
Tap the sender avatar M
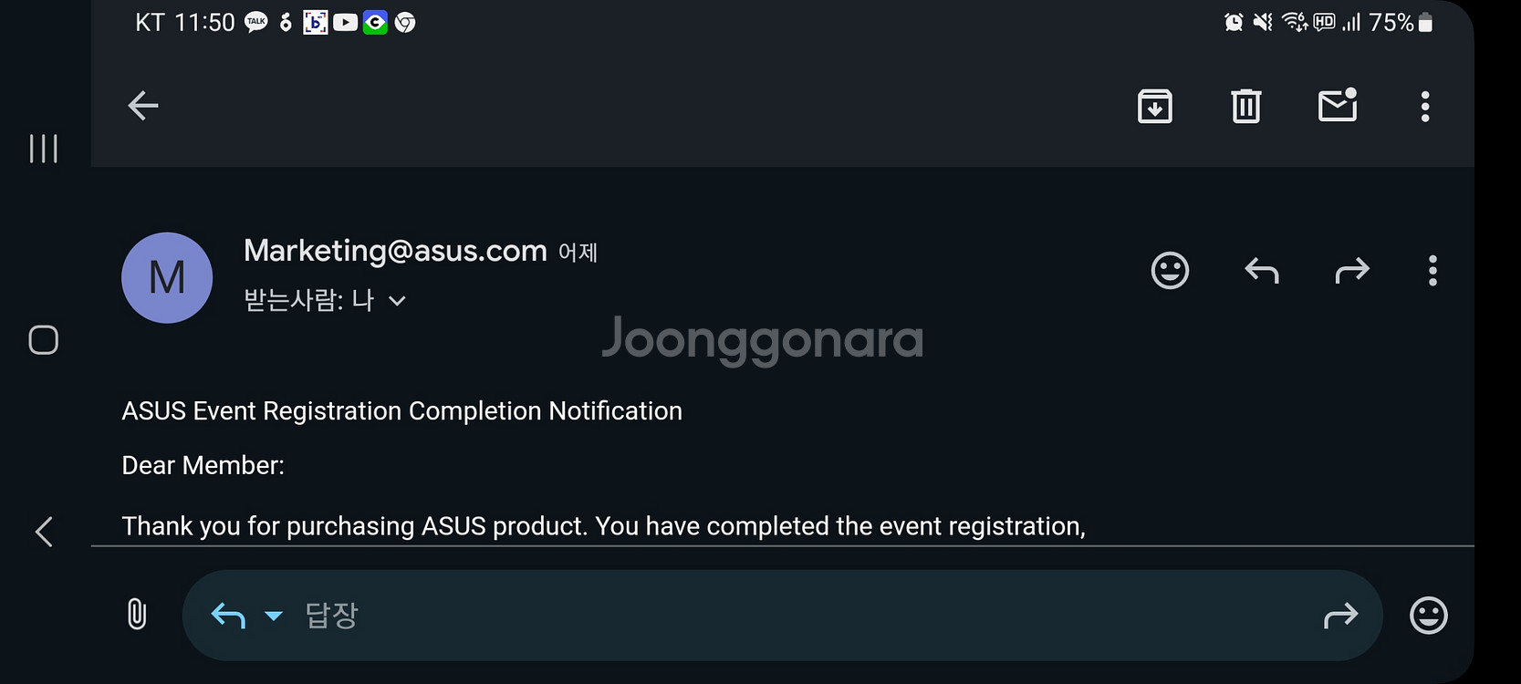pyautogui.click(x=167, y=277)
